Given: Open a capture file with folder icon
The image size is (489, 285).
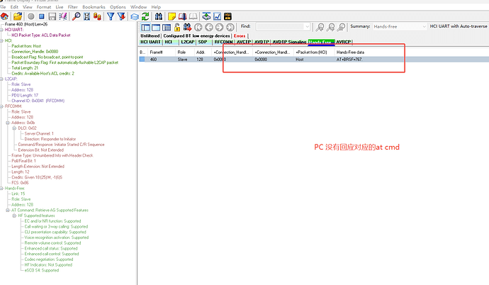Looking at the screenshot, I should (18, 16).
